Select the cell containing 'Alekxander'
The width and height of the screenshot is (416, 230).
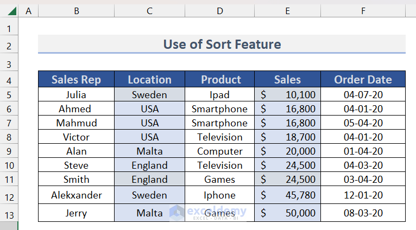coord(76,195)
